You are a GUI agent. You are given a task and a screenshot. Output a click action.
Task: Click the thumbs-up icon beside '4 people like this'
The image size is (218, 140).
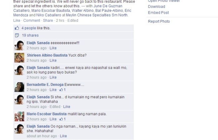pos(17,28)
